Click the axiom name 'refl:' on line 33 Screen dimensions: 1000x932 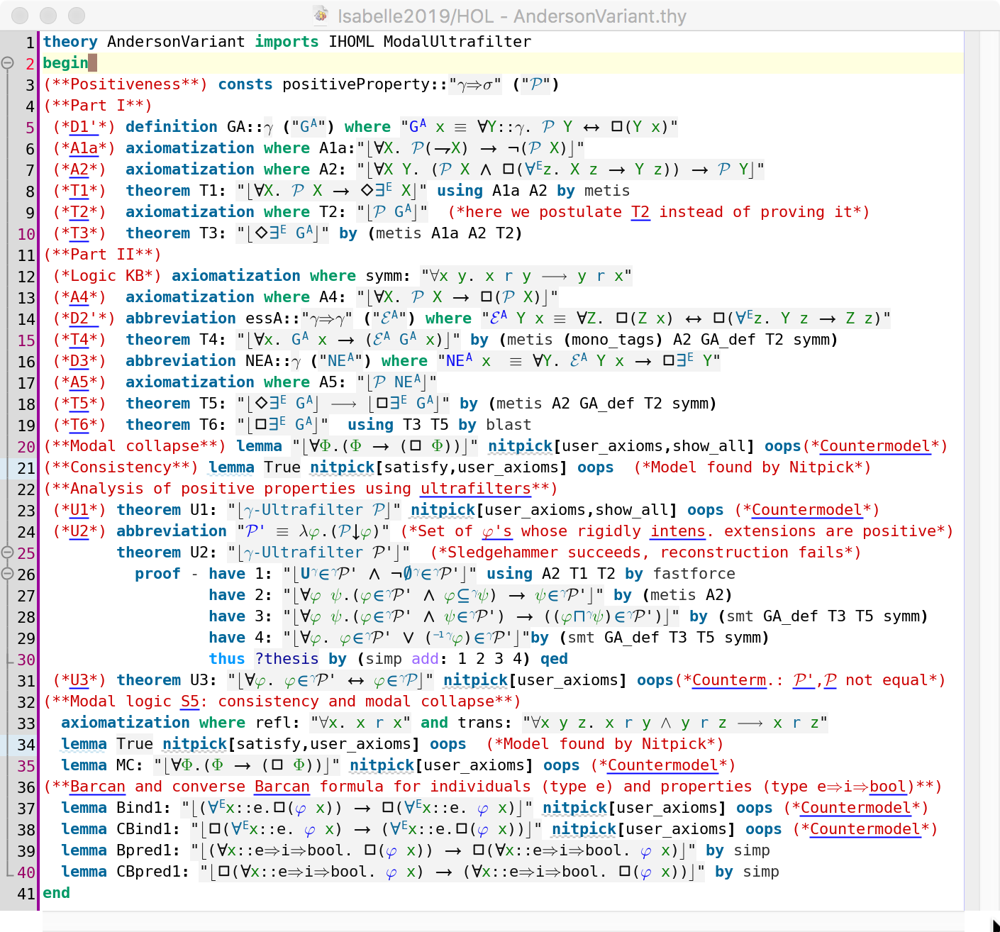(277, 723)
